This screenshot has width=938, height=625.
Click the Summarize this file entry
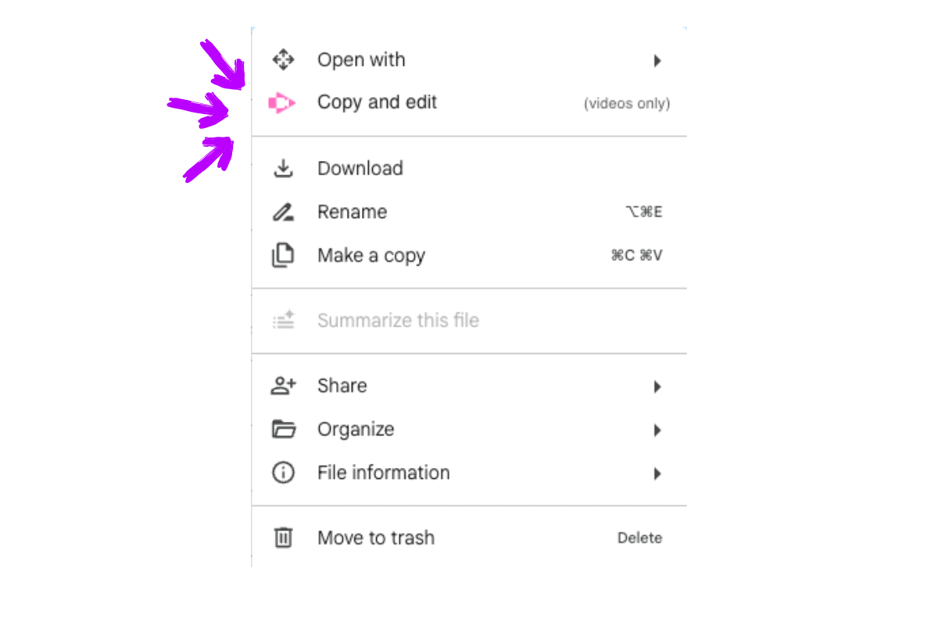point(398,320)
